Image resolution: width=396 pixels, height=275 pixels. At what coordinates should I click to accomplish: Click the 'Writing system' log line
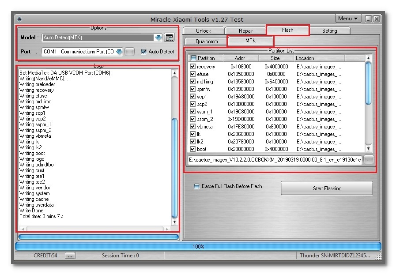coord(34,193)
